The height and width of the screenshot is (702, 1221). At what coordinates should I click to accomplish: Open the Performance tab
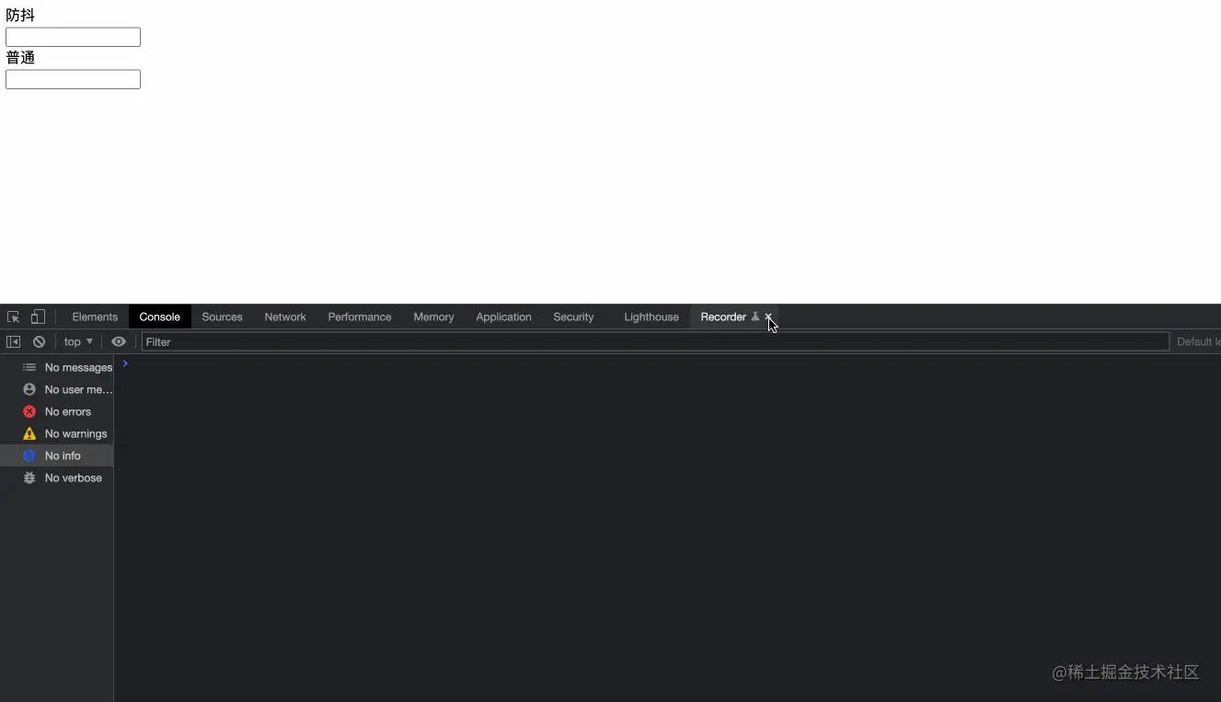click(x=360, y=316)
